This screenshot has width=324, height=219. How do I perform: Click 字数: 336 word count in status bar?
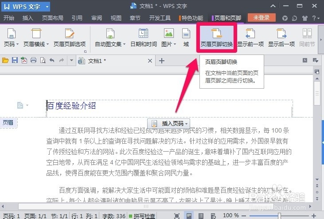[x=114, y=216]
